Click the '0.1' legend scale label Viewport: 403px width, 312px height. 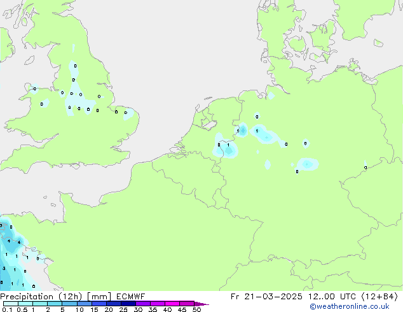tap(7, 309)
